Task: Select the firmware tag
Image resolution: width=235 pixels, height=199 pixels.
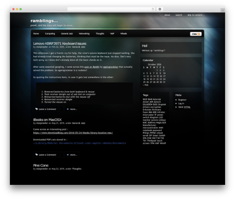Action: (x=156, y=110)
